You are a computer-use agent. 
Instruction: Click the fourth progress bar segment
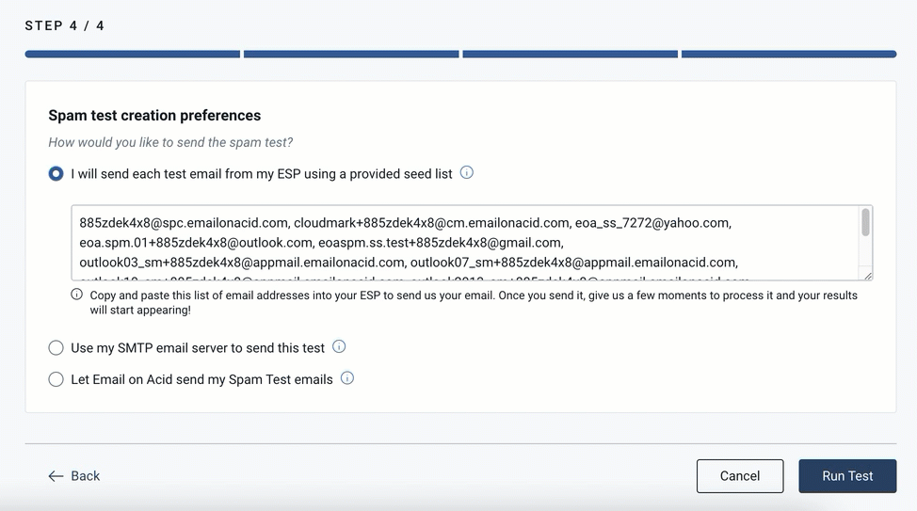tap(789, 55)
